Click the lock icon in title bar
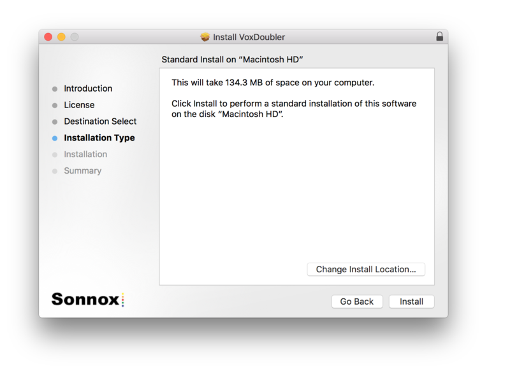 point(439,36)
